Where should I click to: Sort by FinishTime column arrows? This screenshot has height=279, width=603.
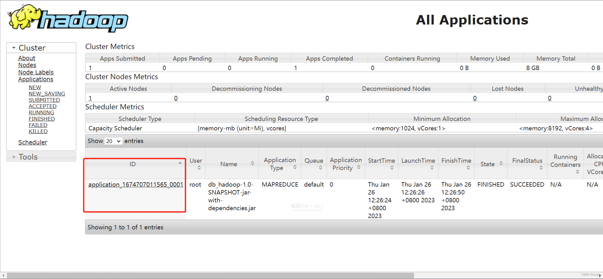tap(468, 168)
